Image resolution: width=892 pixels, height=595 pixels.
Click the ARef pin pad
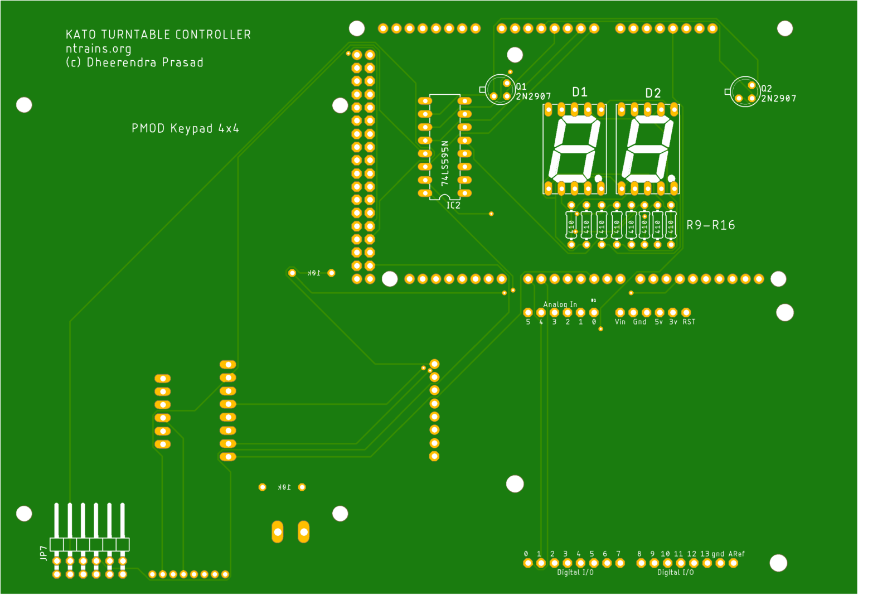(733, 562)
